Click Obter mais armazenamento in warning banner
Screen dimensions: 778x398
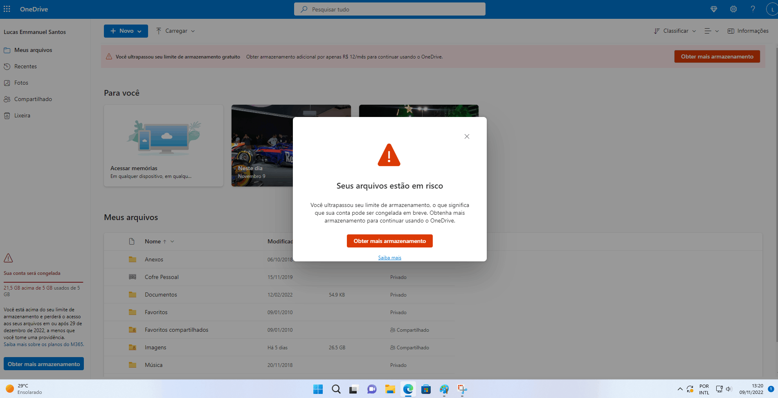click(x=717, y=56)
